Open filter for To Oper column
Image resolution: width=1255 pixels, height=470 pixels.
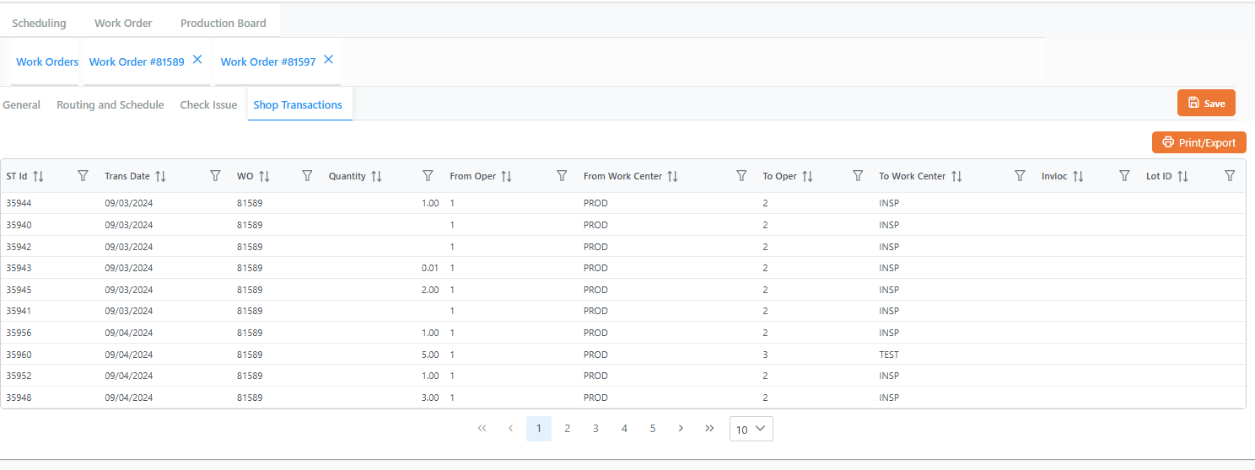[858, 176]
